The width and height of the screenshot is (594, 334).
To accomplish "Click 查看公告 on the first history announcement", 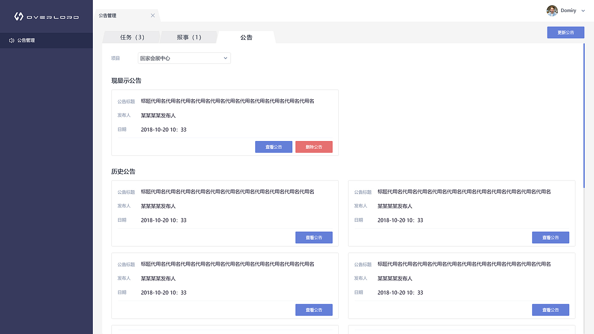I will [x=314, y=237].
